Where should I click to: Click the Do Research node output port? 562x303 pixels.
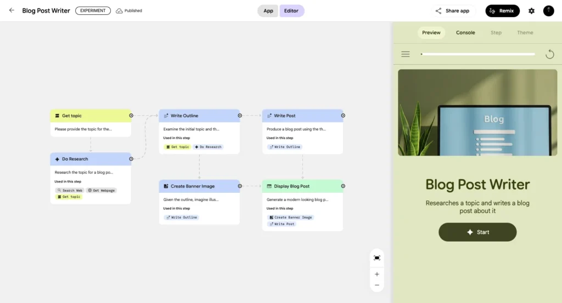pyautogui.click(x=131, y=159)
